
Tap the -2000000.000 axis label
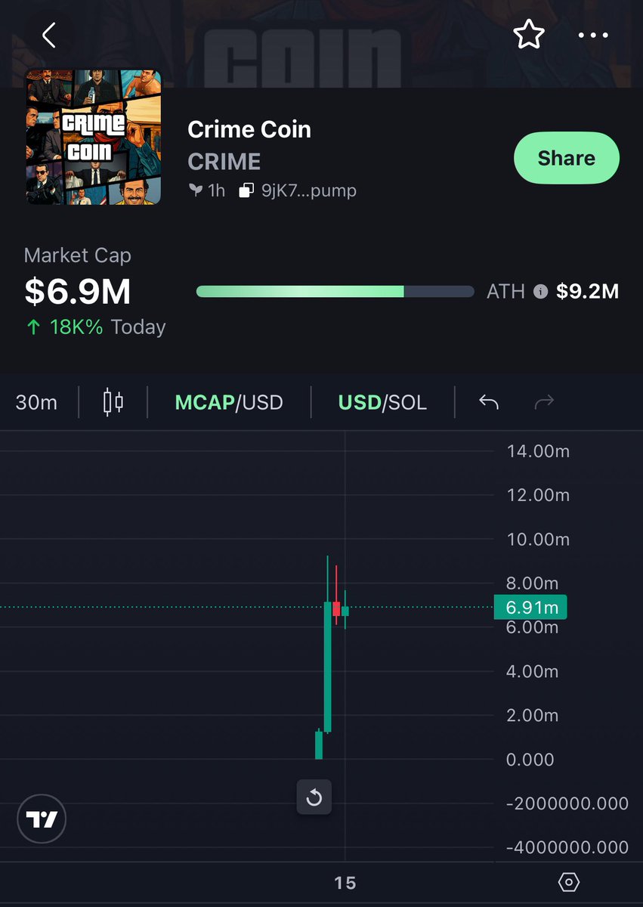567,803
